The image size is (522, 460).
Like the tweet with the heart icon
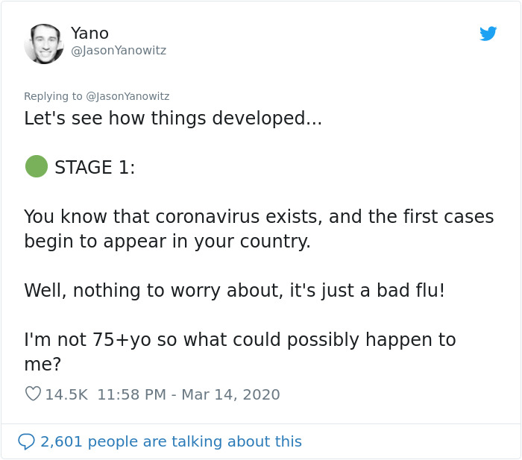[x=33, y=394]
